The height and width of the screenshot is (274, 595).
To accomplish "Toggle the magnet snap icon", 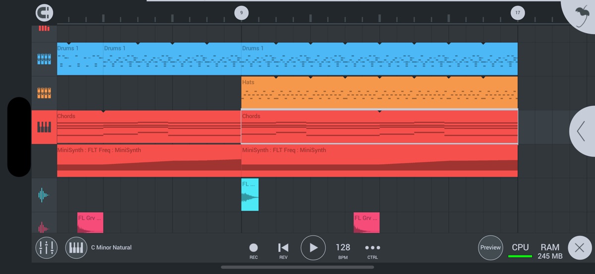I will coord(45,12).
